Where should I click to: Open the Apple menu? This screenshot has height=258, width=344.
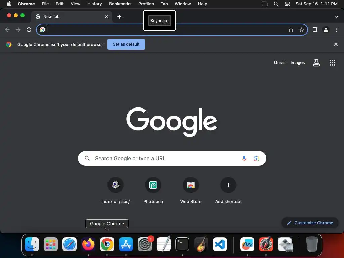[9, 4]
